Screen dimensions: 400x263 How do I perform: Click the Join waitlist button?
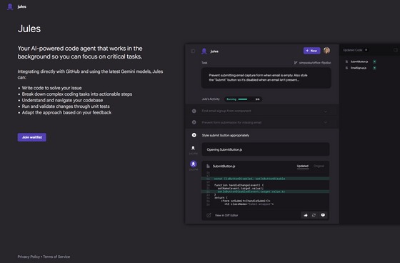(x=32, y=137)
